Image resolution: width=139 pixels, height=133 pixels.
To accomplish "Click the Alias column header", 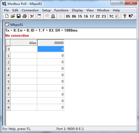I will [24, 43].
